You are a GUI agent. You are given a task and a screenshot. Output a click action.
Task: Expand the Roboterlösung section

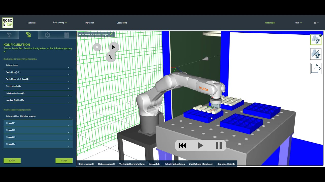coord(38,65)
